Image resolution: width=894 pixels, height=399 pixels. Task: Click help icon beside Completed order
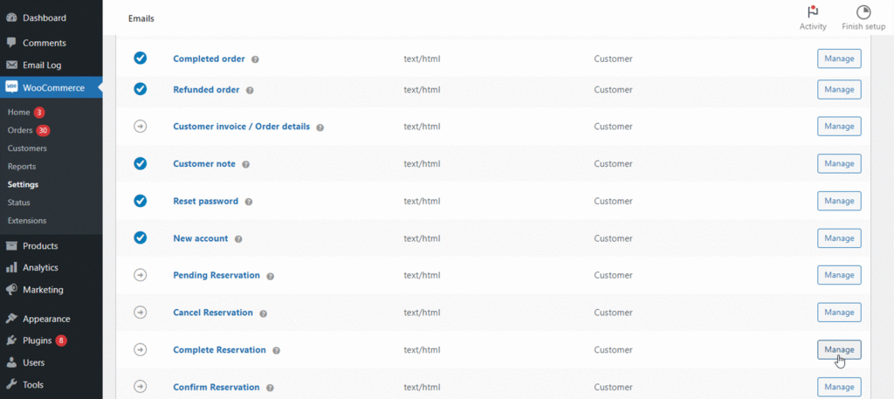[x=255, y=59]
